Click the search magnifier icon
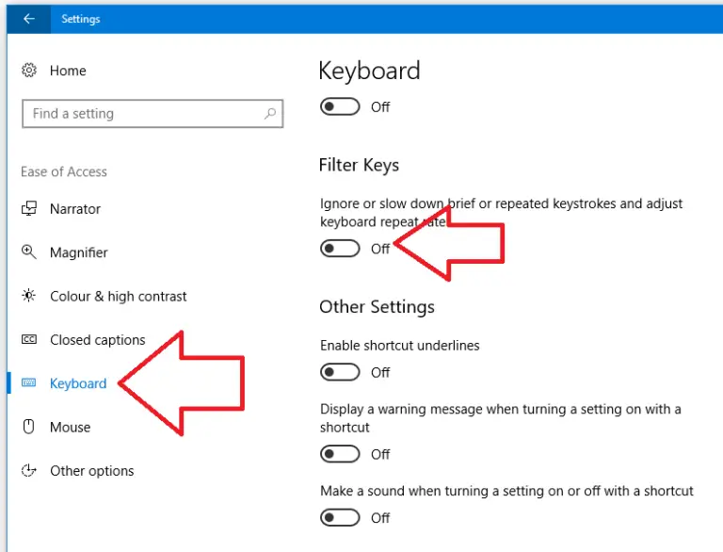The image size is (723, 552). (x=270, y=114)
